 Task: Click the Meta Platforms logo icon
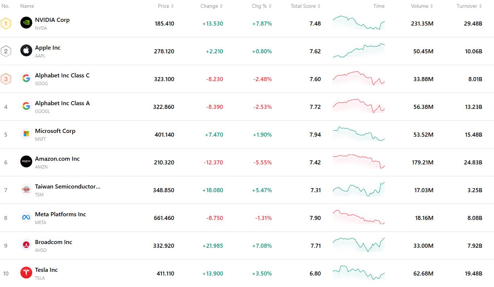pos(26,217)
